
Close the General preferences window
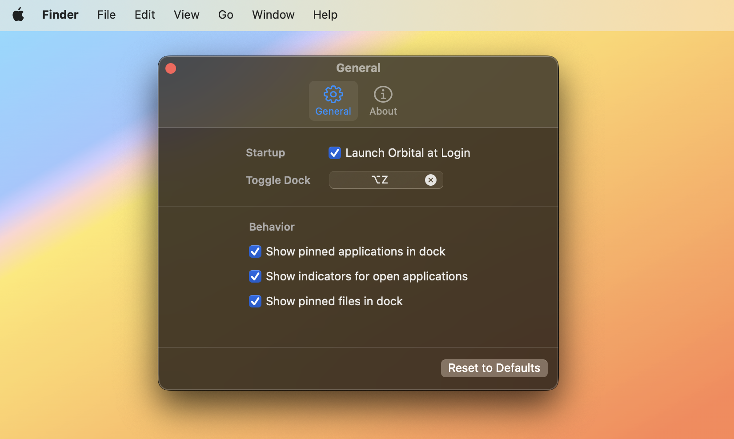[171, 68]
